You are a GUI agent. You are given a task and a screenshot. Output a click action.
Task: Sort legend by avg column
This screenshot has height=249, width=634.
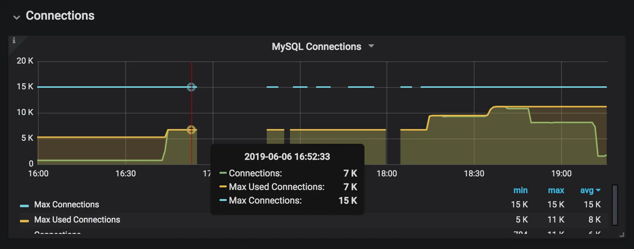click(587, 191)
